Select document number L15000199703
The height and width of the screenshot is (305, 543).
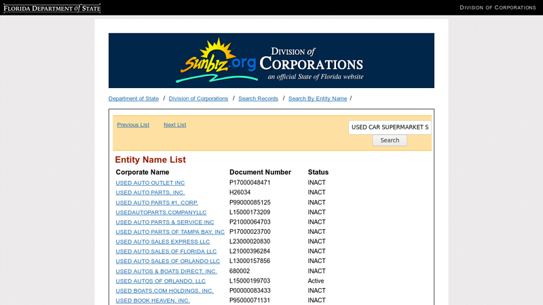(x=250, y=281)
